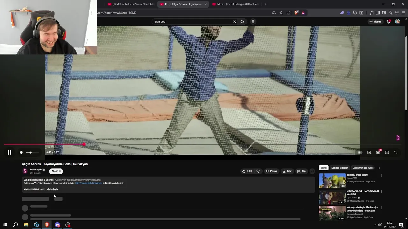Open Brave Rewards triangle icon

(x=303, y=13)
